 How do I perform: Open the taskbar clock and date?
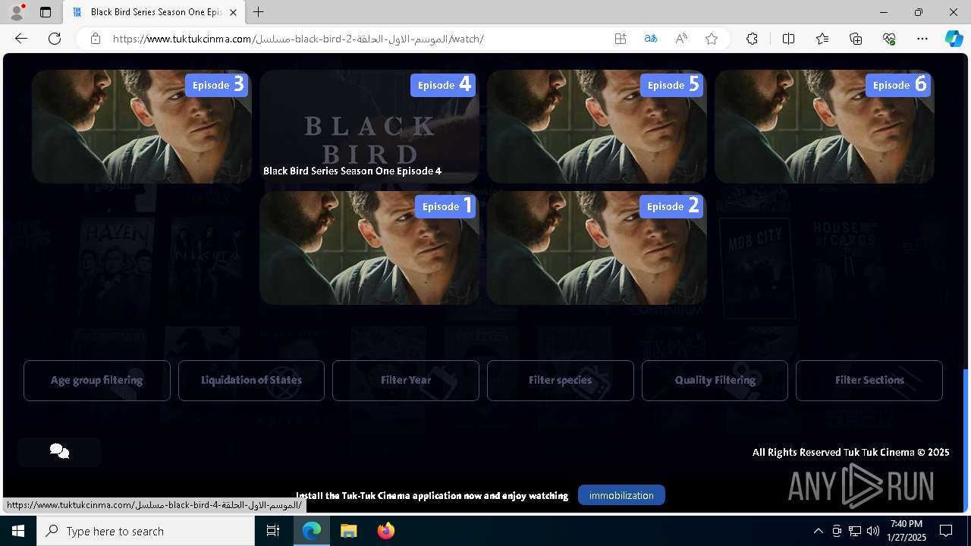(x=907, y=531)
